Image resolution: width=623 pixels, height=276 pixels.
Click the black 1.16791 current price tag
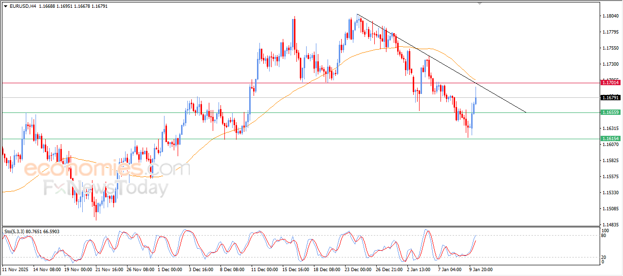coord(610,98)
